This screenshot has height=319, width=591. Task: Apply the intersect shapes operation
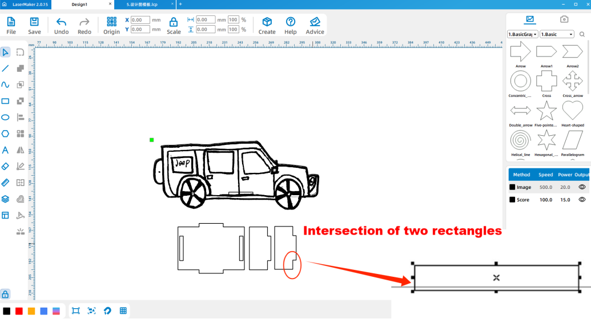[21, 84]
